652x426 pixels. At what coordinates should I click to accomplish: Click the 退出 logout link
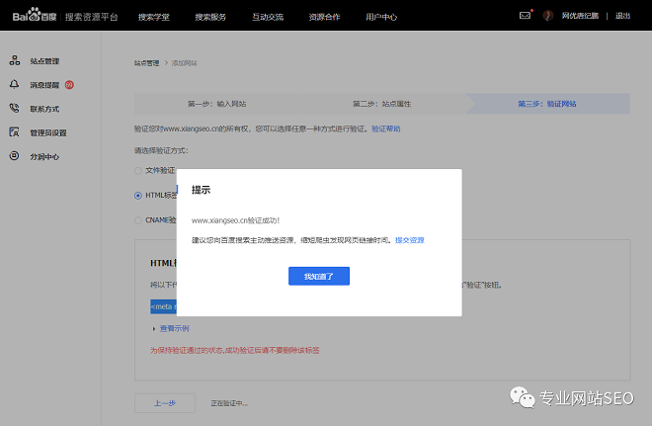click(623, 16)
